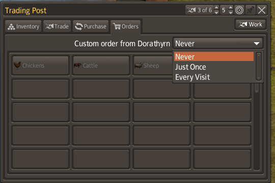This screenshot has width=275, height=183.
Task: Click the scrollbar of the dropdown list
Action: pos(259,67)
